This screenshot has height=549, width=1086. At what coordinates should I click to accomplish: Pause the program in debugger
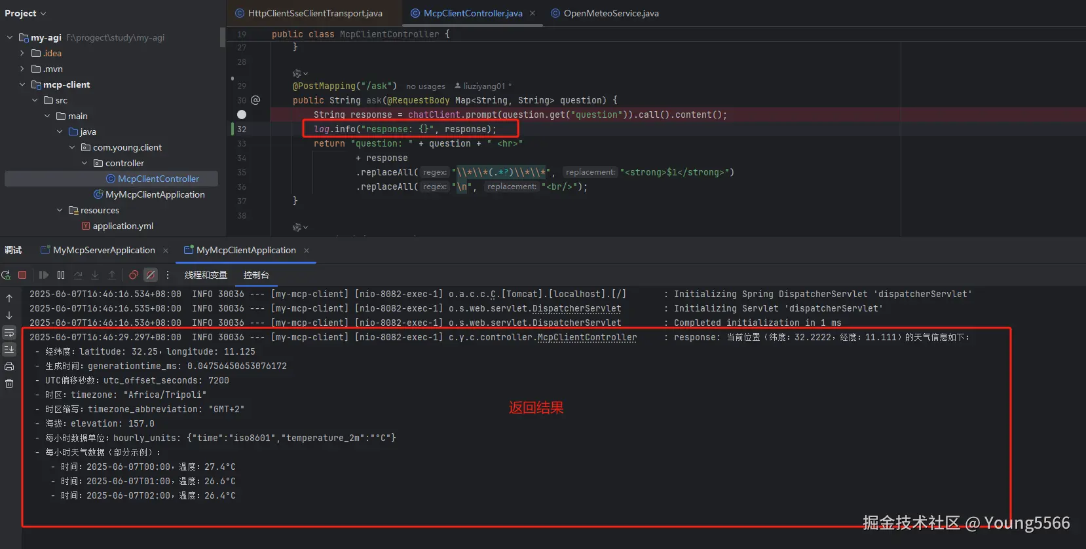point(61,275)
